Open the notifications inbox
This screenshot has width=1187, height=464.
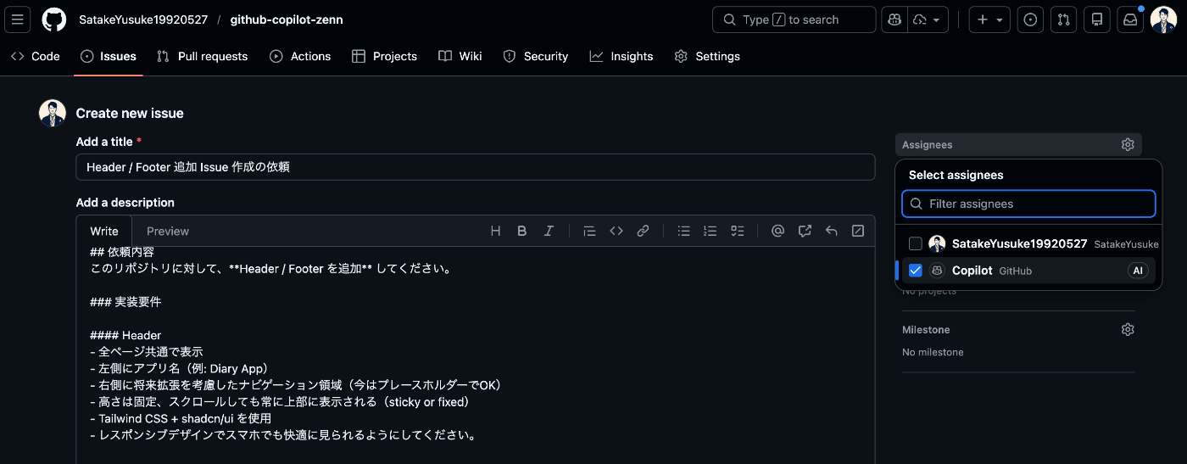tap(1130, 20)
